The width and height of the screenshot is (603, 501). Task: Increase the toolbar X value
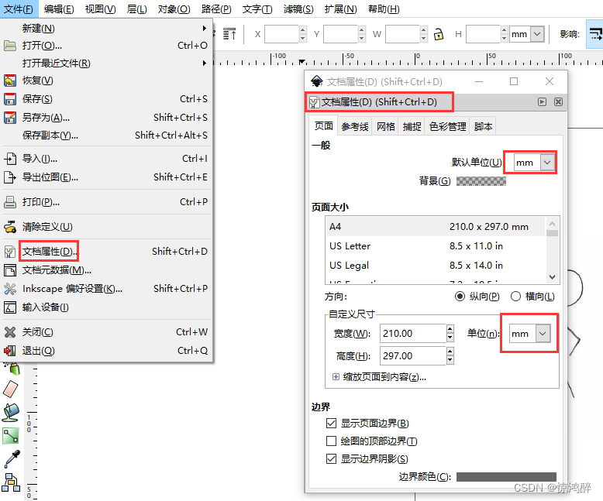point(302,30)
